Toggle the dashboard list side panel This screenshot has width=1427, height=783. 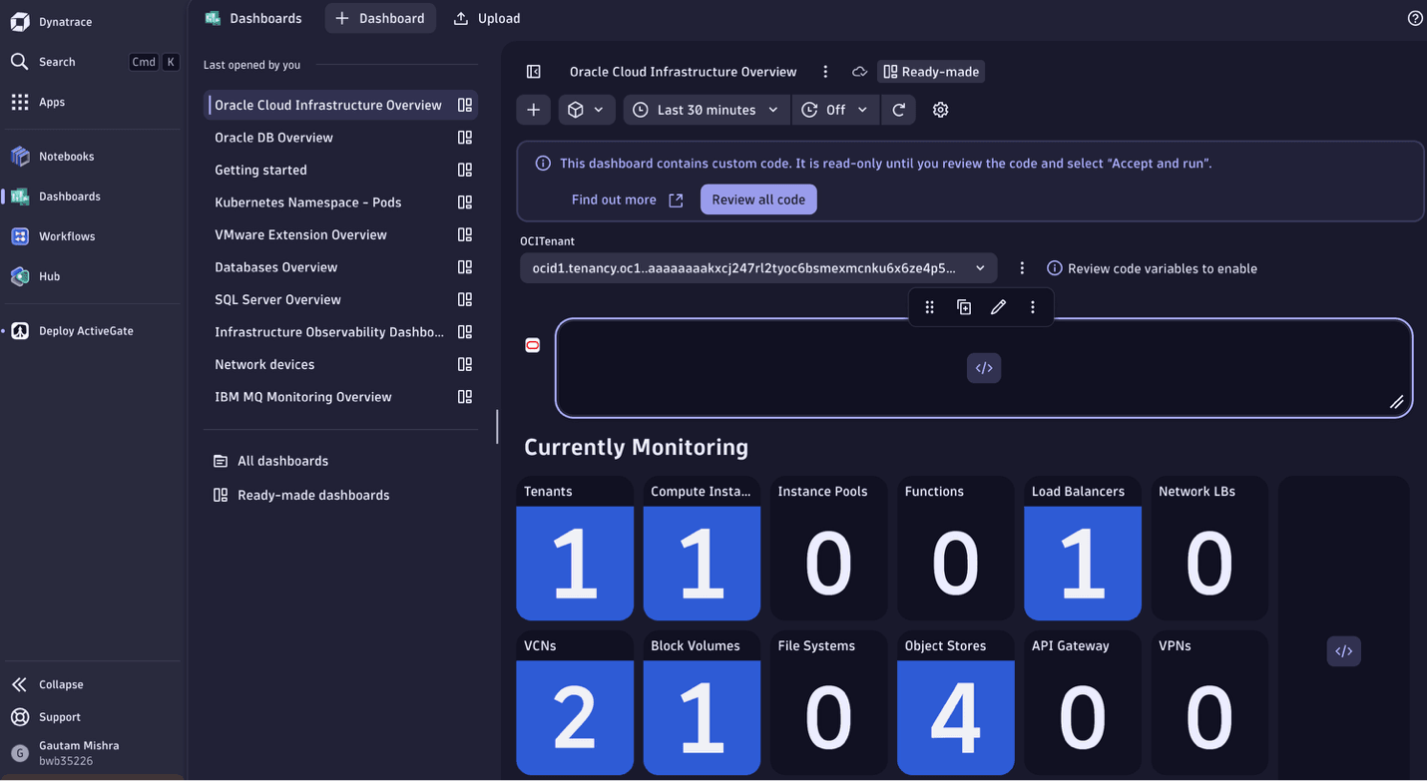[534, 72]
